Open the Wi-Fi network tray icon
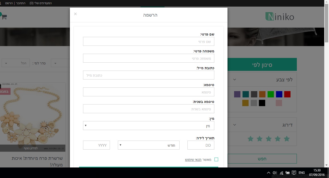 (281, 173)
